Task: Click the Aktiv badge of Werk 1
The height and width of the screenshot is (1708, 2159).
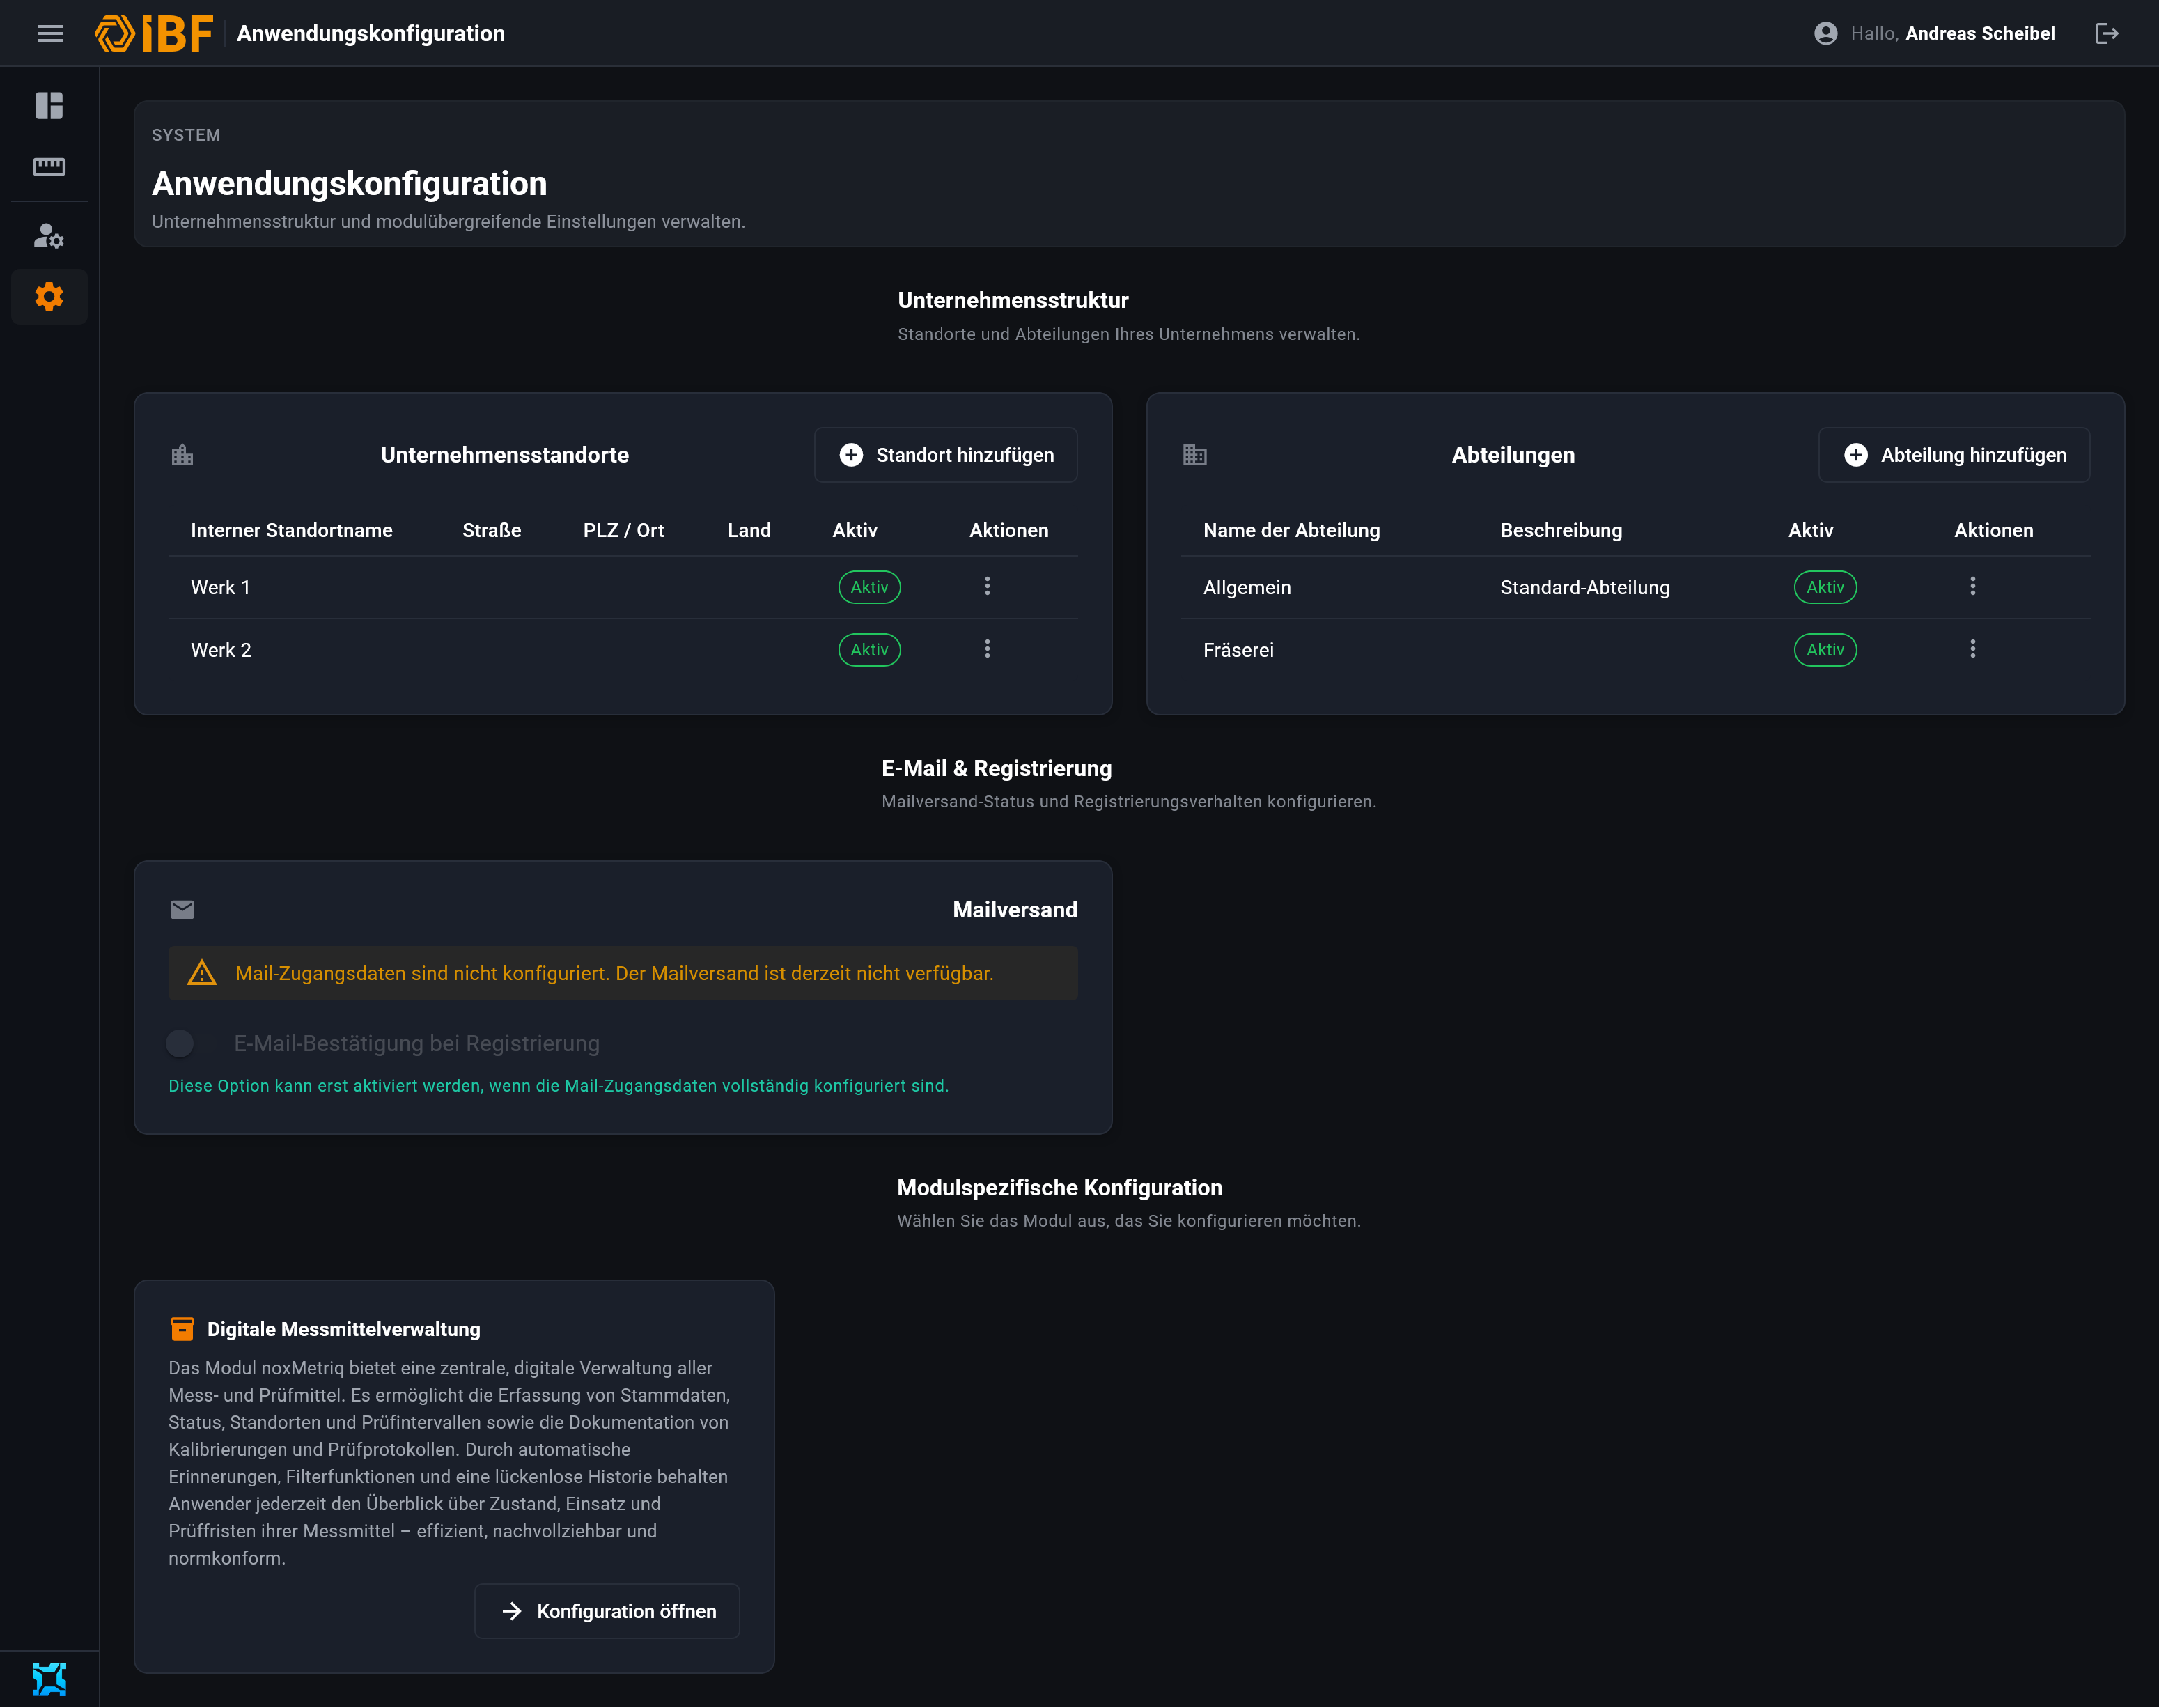Action: pos(868,587)
